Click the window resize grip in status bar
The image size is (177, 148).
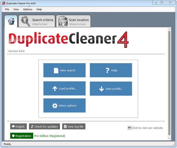click(173, 144)
